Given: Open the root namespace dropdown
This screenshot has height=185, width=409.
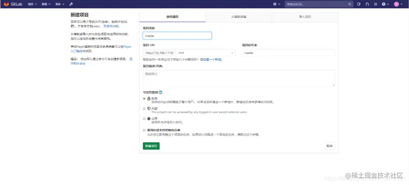Looking at the screenshot, I should (x=206, y=53).
